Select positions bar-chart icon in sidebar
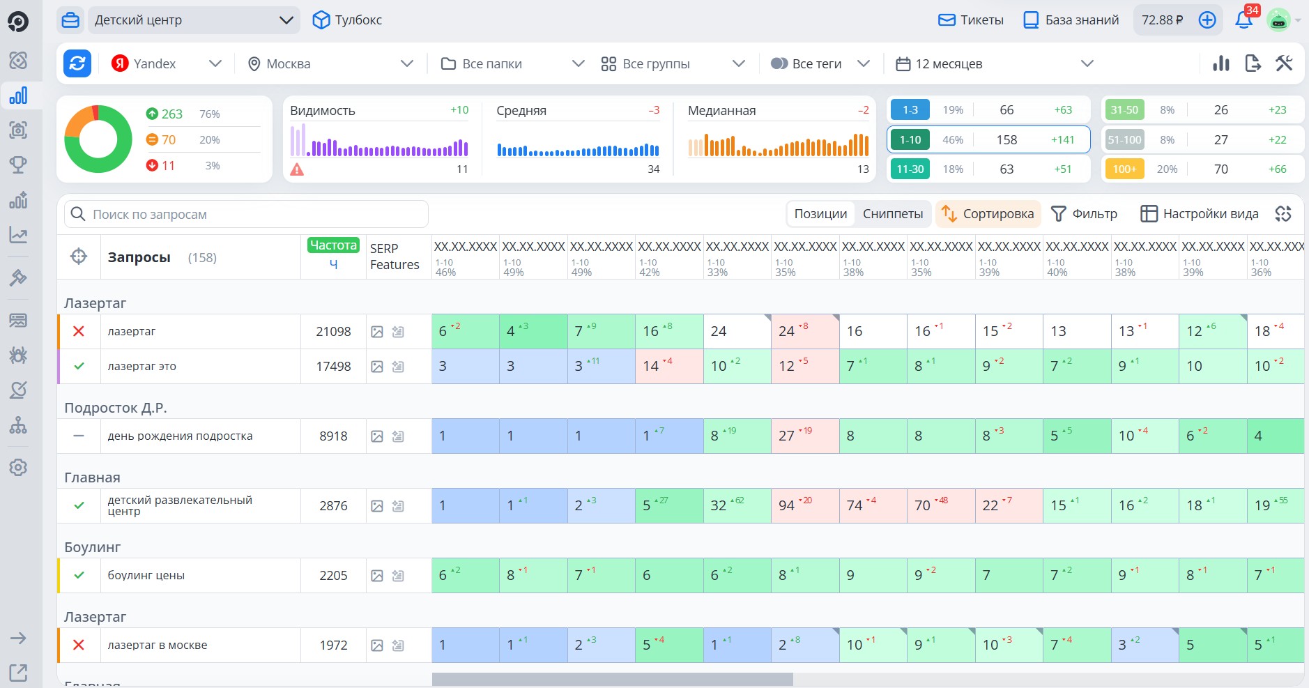Image resolution: width=1309 pixels, height=688 pixels. (18, 95)
